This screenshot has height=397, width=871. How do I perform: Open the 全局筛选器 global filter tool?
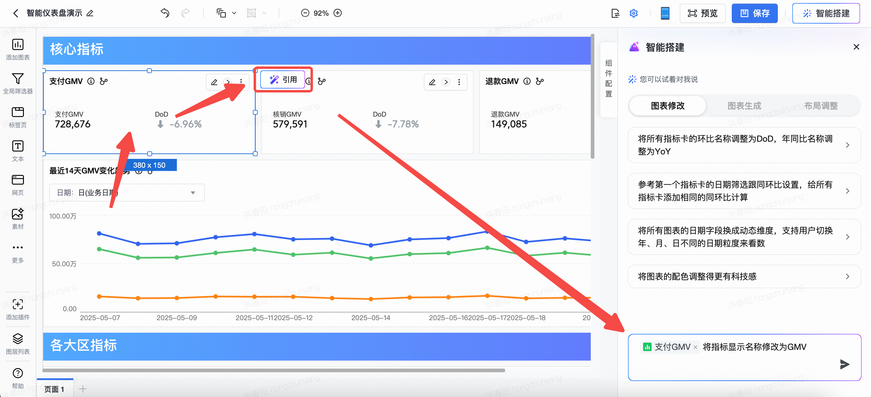(18, 79)
